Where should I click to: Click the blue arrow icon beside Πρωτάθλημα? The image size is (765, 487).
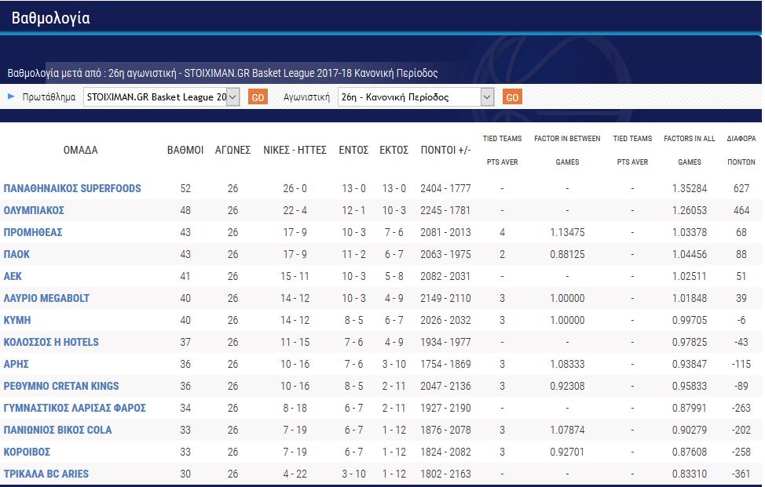[11, 97]
